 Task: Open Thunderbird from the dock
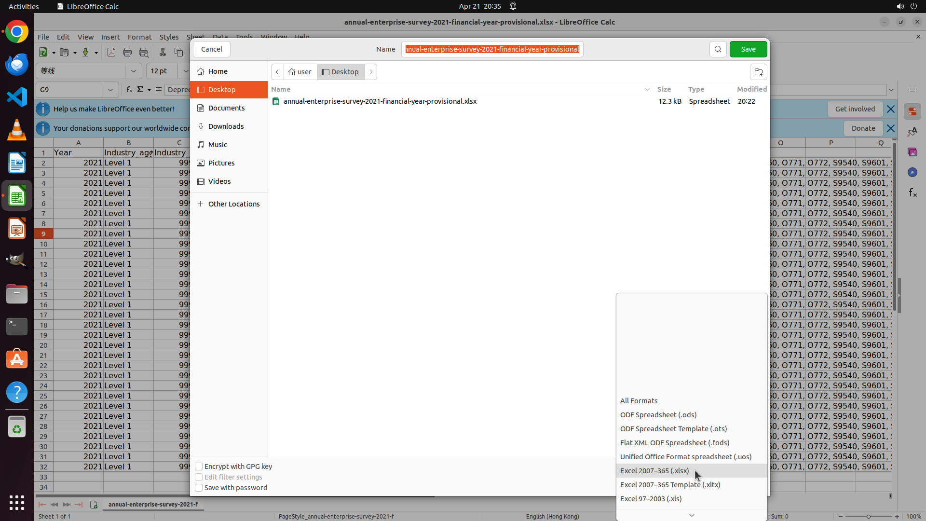pyautogui.click(x=17, y=64)
